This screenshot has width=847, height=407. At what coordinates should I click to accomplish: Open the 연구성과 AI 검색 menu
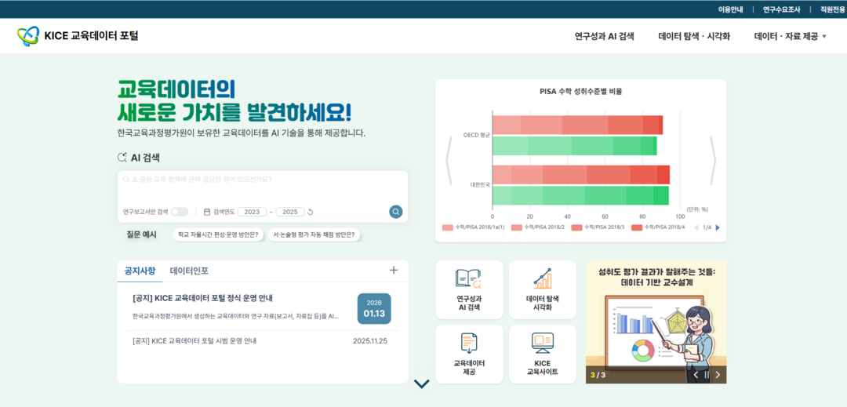tap(604, 36)
